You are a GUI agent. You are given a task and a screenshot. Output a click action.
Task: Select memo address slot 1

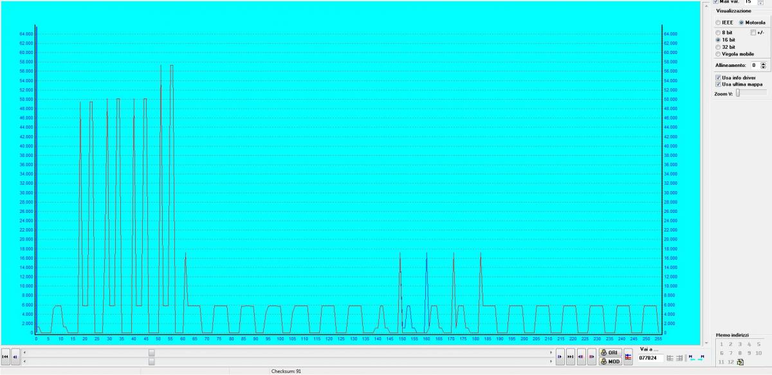click(x=721, y=344)
